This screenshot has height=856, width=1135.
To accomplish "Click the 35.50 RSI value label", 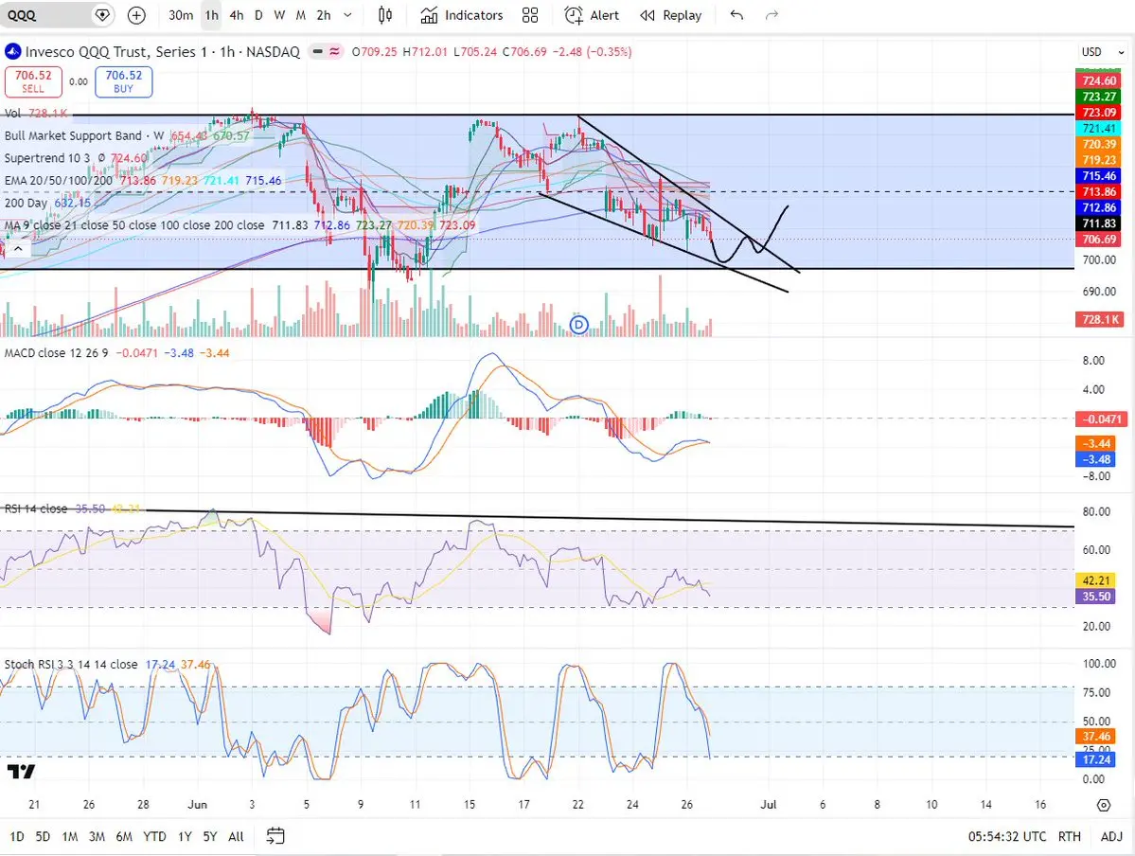I will [1096, 597].
